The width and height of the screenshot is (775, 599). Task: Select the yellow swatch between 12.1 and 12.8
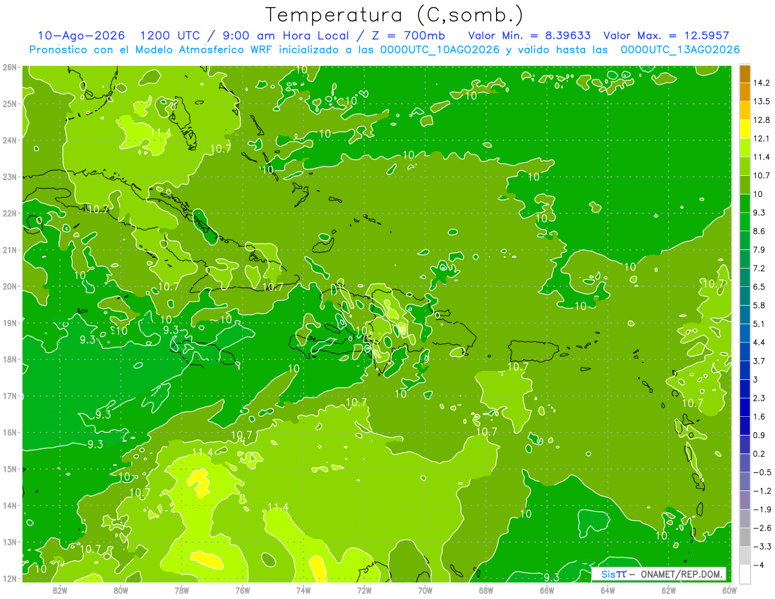click(x=745, y=129)
